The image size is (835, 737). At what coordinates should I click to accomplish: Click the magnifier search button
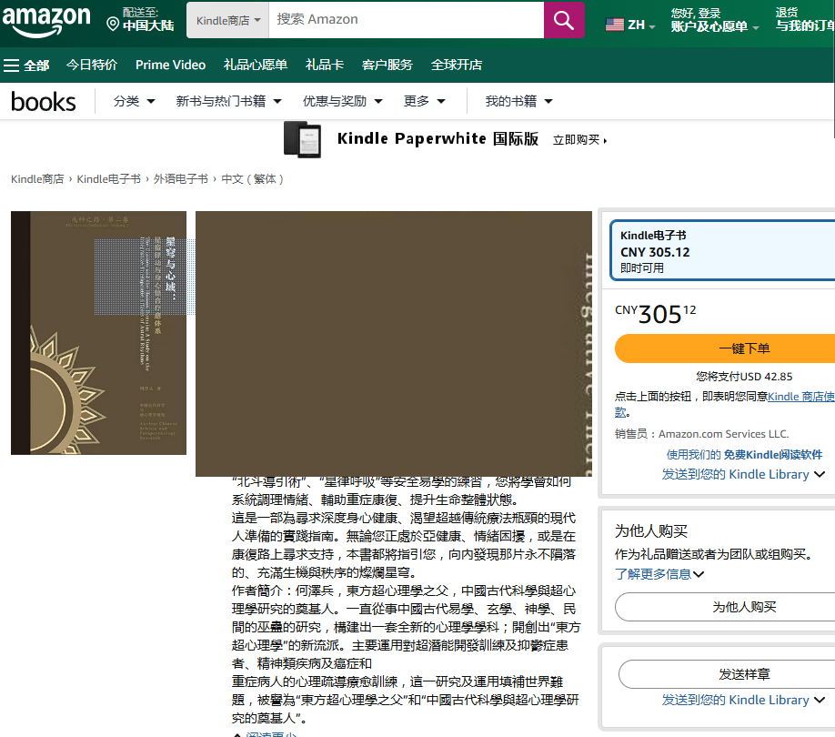tap(564, 20)
